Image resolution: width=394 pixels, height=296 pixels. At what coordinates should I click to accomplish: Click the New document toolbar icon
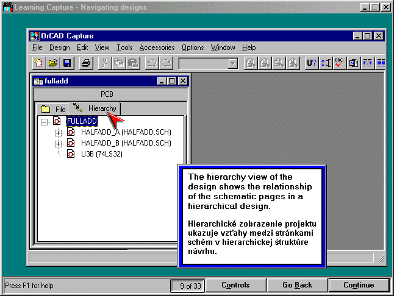tap(39, 63)
